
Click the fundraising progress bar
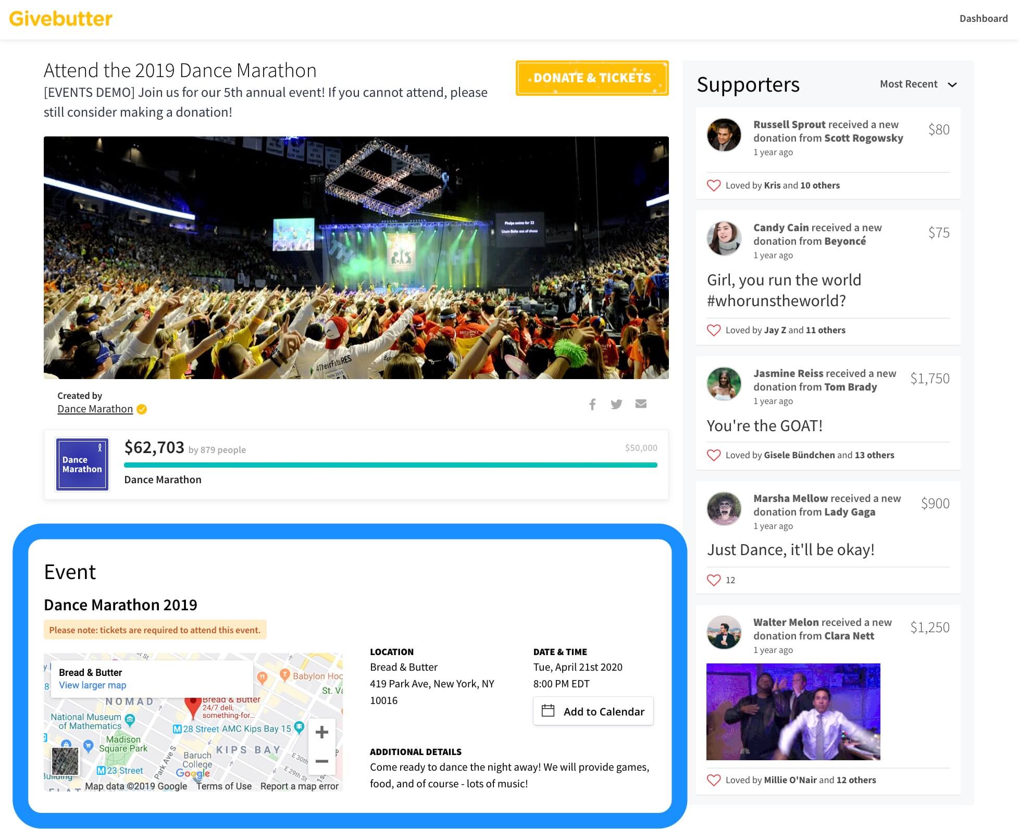click(x=390, y=465)
